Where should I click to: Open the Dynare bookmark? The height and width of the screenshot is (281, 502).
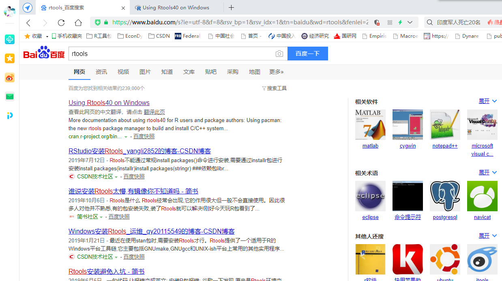tap(466, 36)
